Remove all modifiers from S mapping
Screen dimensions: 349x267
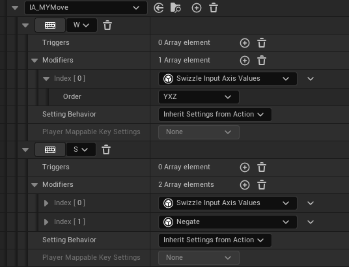[x=262, y=185]
